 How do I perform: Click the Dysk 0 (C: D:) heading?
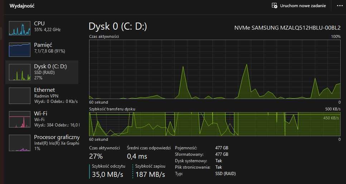coord(118,26)
